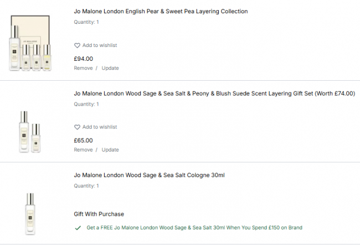The image size is (360, 245).
Task: Remove the £65.00 Scent Layering Gift Set
Action: click(x=84, y=150)
